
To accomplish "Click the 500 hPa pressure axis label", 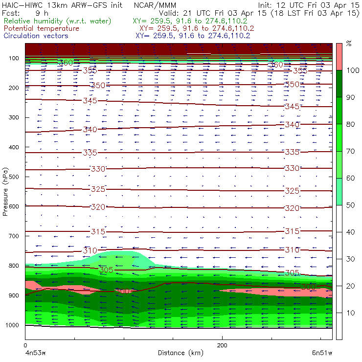I will pyautogui.click(x=14, y=177).
